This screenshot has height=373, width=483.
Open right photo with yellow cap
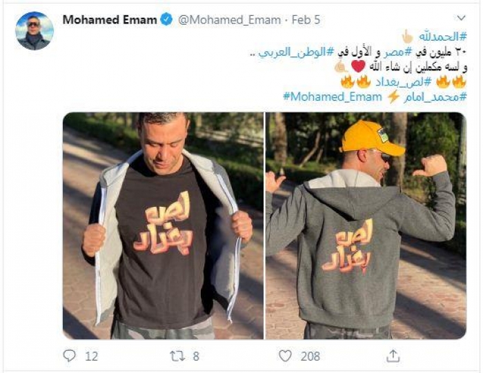pos(366,226)
